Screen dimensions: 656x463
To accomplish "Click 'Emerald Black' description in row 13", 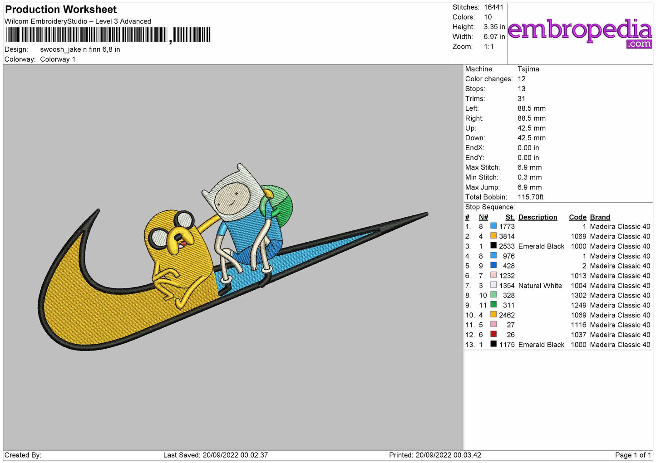I will (542, 345).
